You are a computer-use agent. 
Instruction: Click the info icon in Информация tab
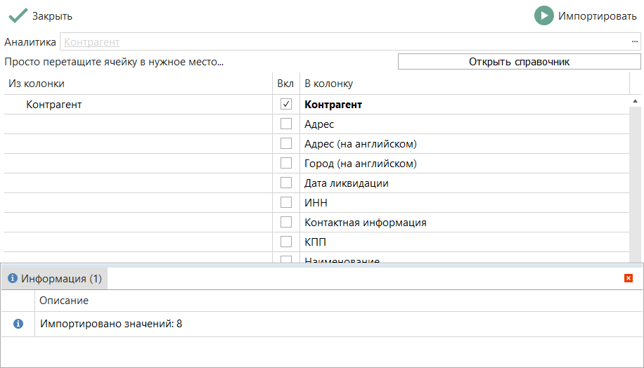12,279
